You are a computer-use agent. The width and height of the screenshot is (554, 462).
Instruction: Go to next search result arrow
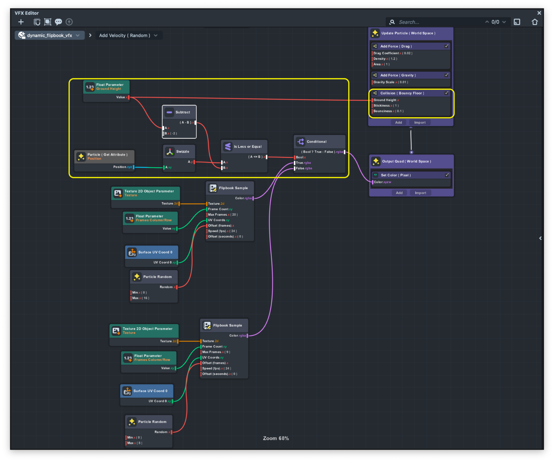pos(504,22)
